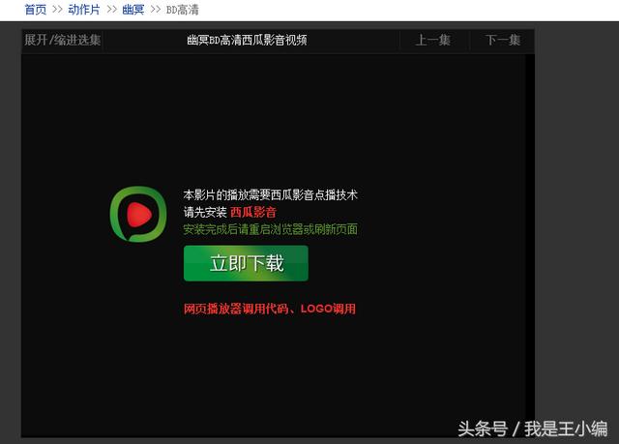Open red 西瓜影音 install link
This screenshot has height=444, width=619.
tap(253, 212)
